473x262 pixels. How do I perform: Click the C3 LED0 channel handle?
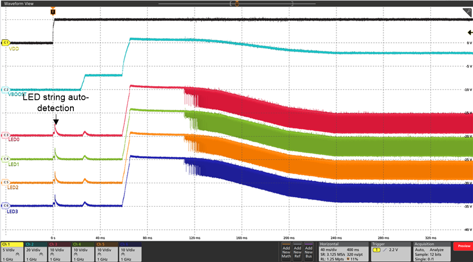[x=6, y=135]
